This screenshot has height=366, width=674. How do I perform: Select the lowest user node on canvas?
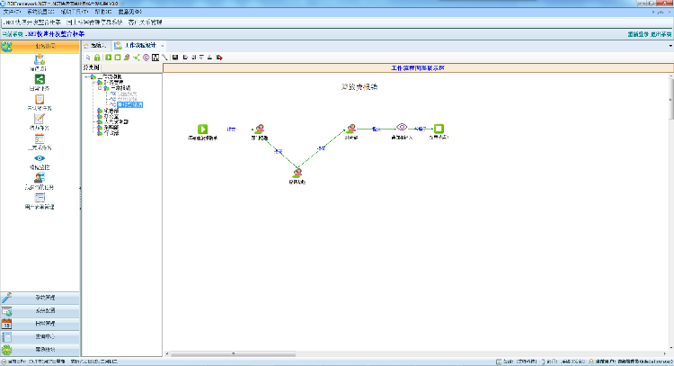coord(297,173)
